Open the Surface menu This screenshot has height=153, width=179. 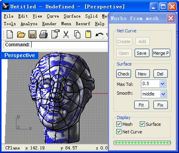(x=72, y=16)
